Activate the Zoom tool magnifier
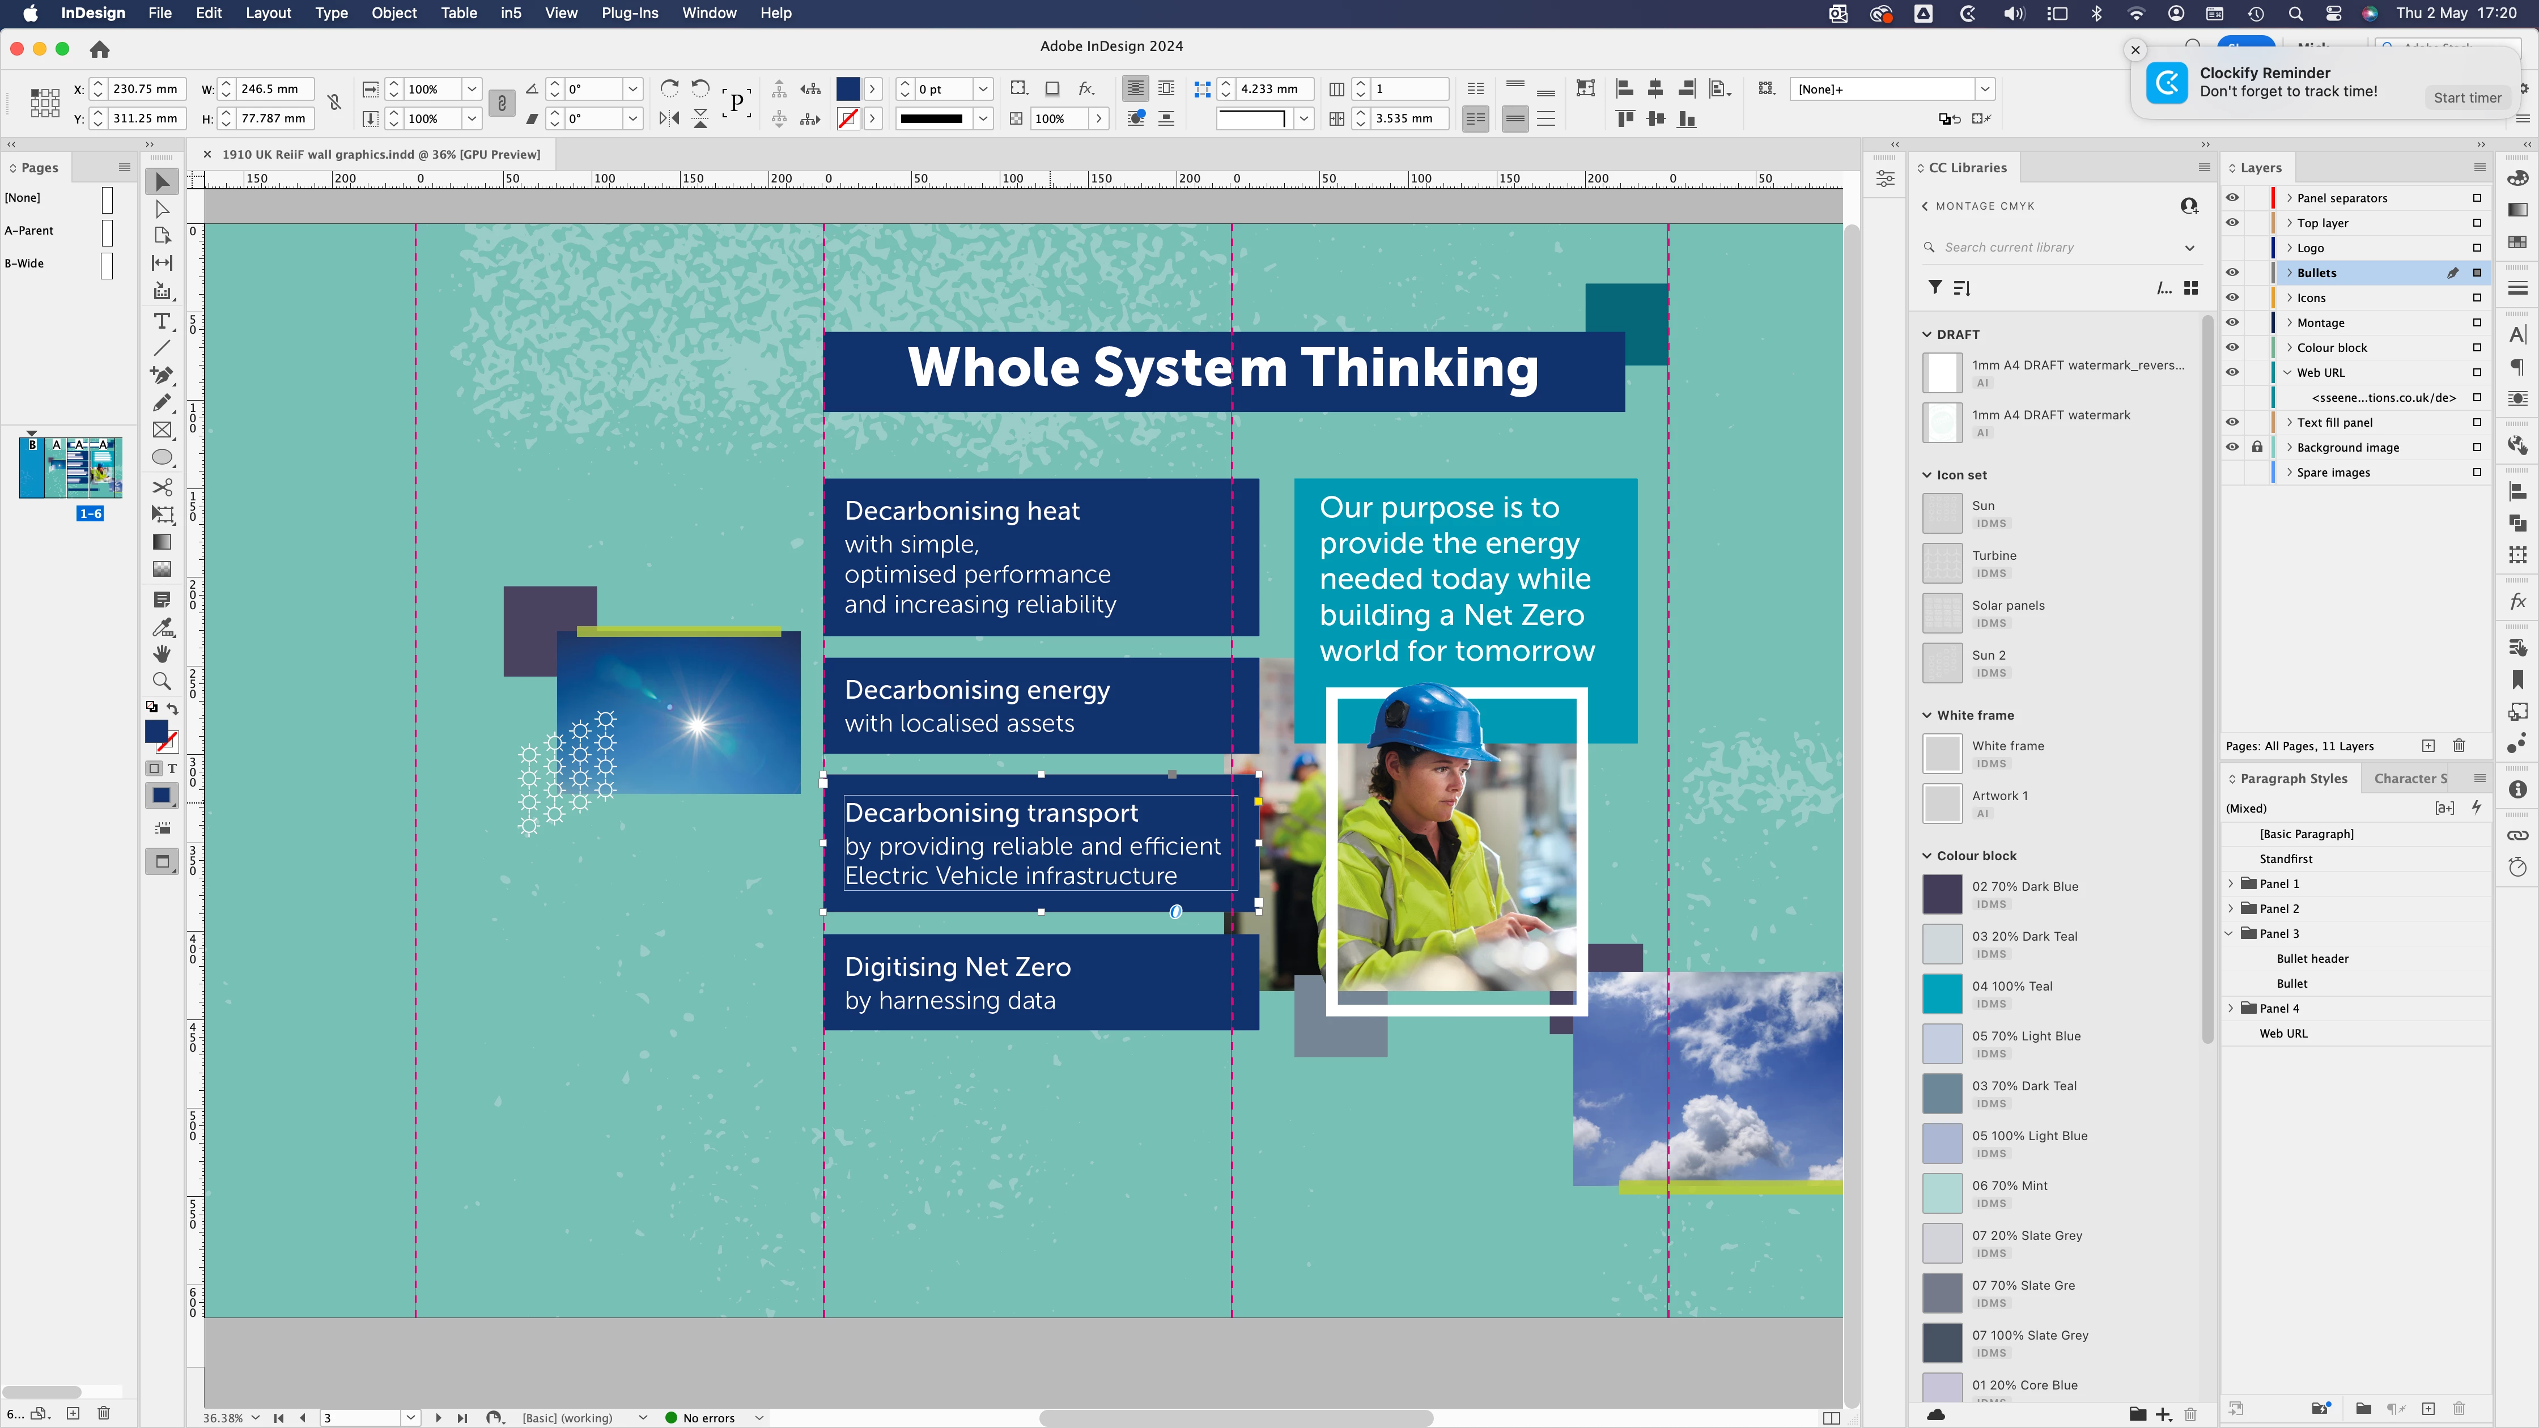Image resolution: width=2539 pixels, height=1428 pixels. click(x=162, y=681)
